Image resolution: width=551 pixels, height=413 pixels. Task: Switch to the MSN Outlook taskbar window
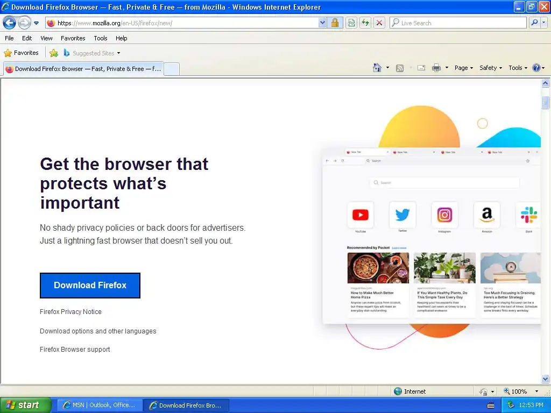pos(100,405)
